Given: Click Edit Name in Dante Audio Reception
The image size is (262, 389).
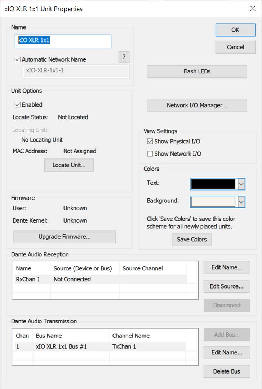Looking at the screenshot, I should tap(227, 267).
